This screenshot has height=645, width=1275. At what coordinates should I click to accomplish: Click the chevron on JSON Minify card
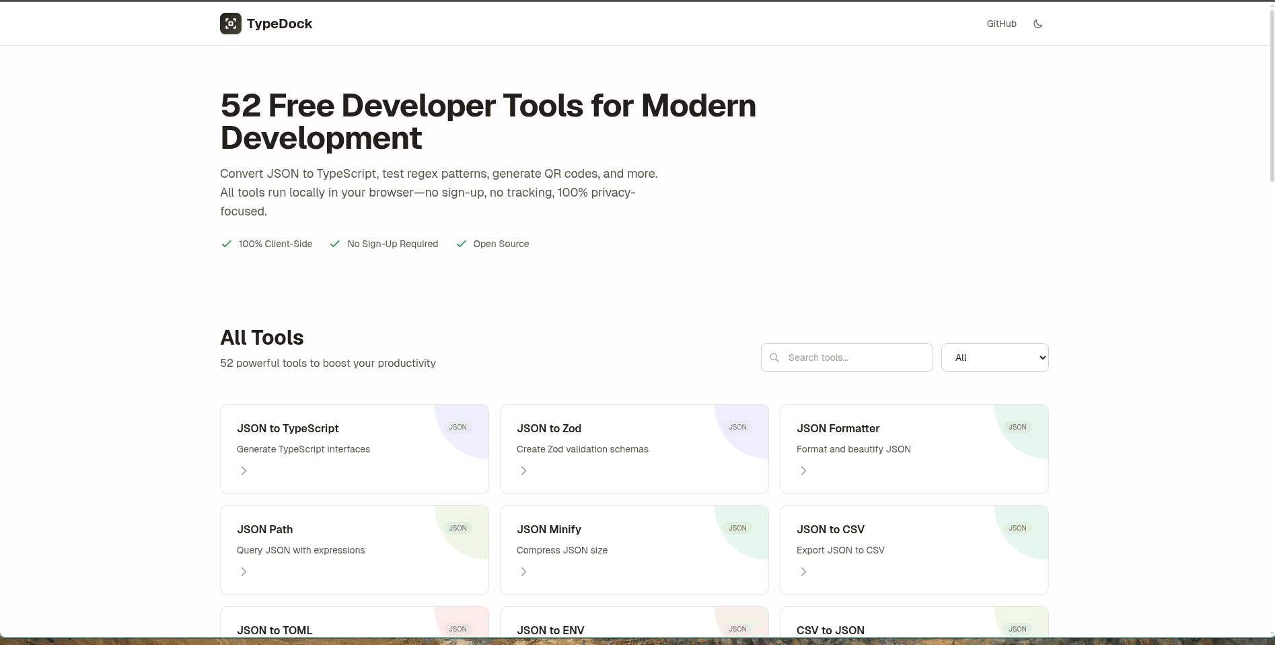click(523, 572)
